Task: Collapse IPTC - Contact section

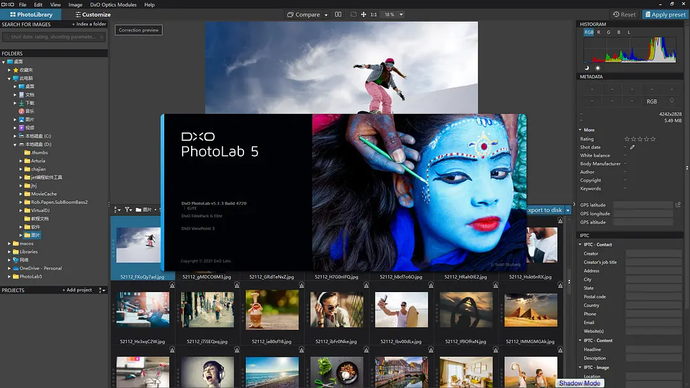Action: click(580, 244)
